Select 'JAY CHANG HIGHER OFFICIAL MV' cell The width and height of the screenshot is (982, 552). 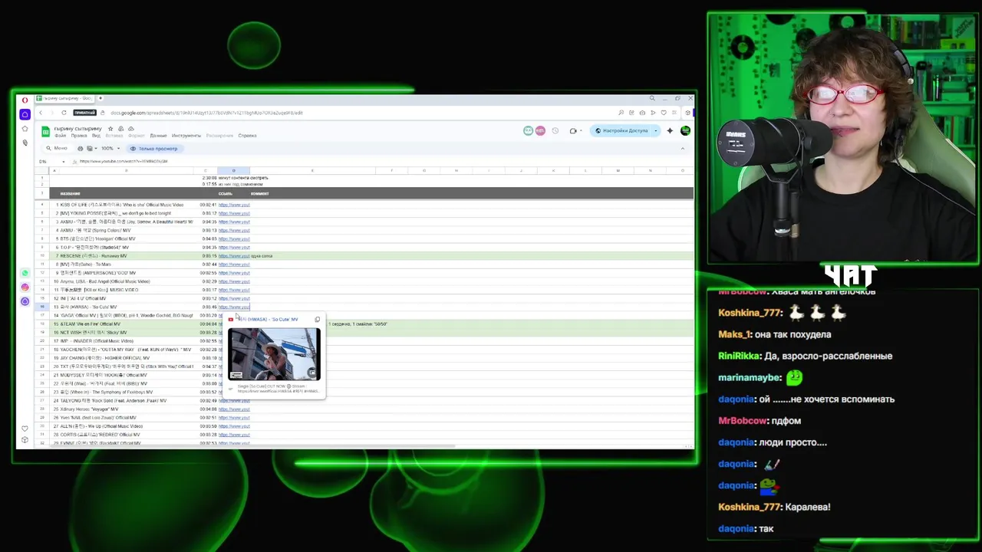[x=127, y=357]
